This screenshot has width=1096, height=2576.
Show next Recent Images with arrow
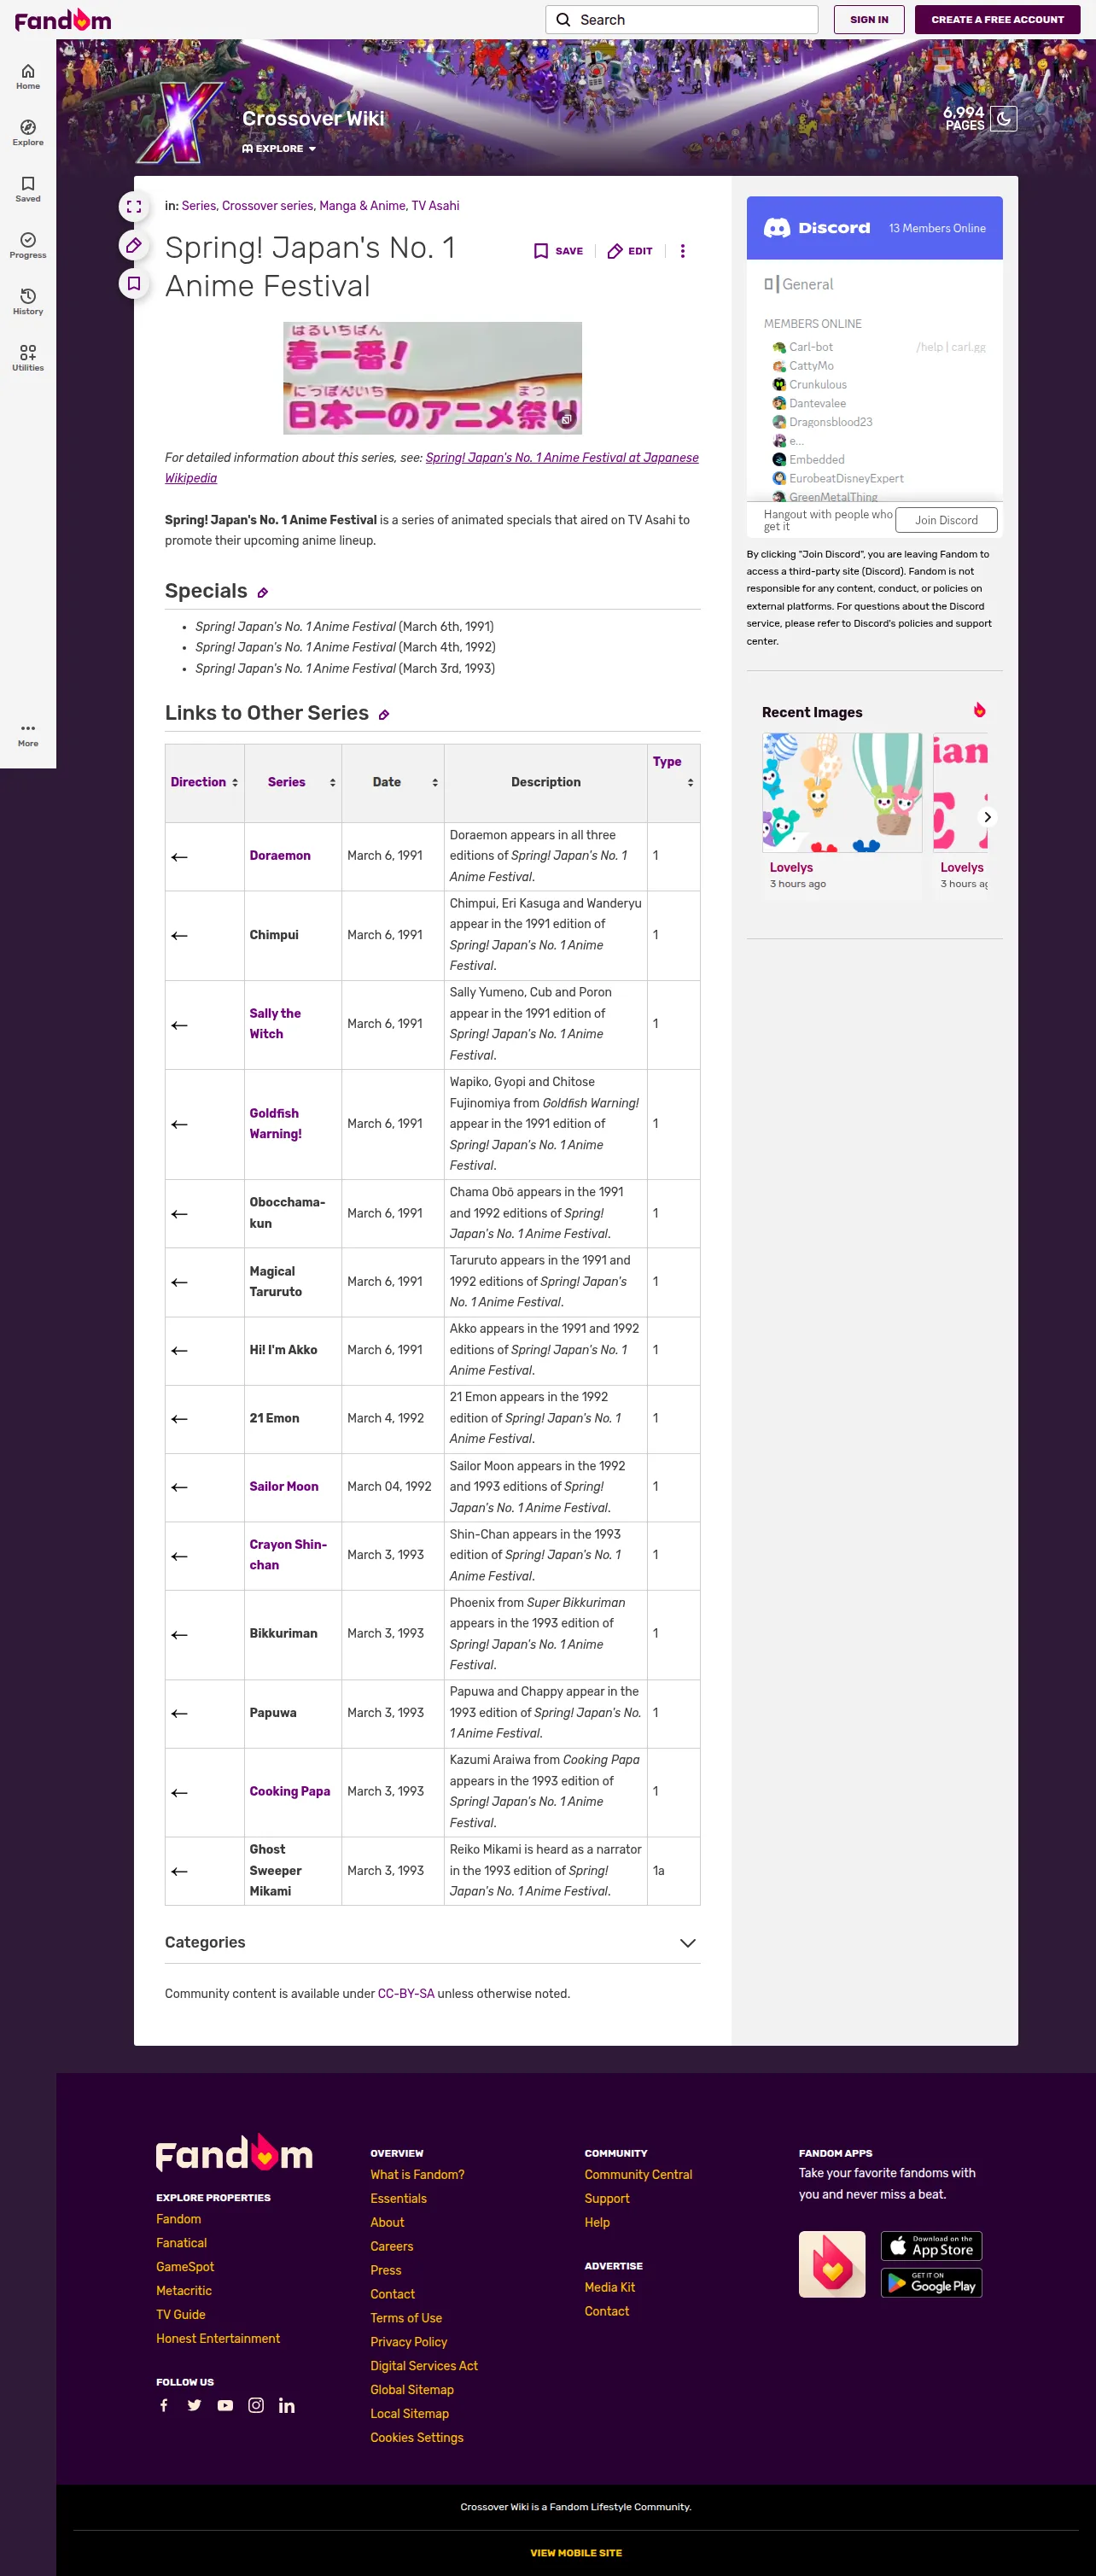click(x=987, y=817)
